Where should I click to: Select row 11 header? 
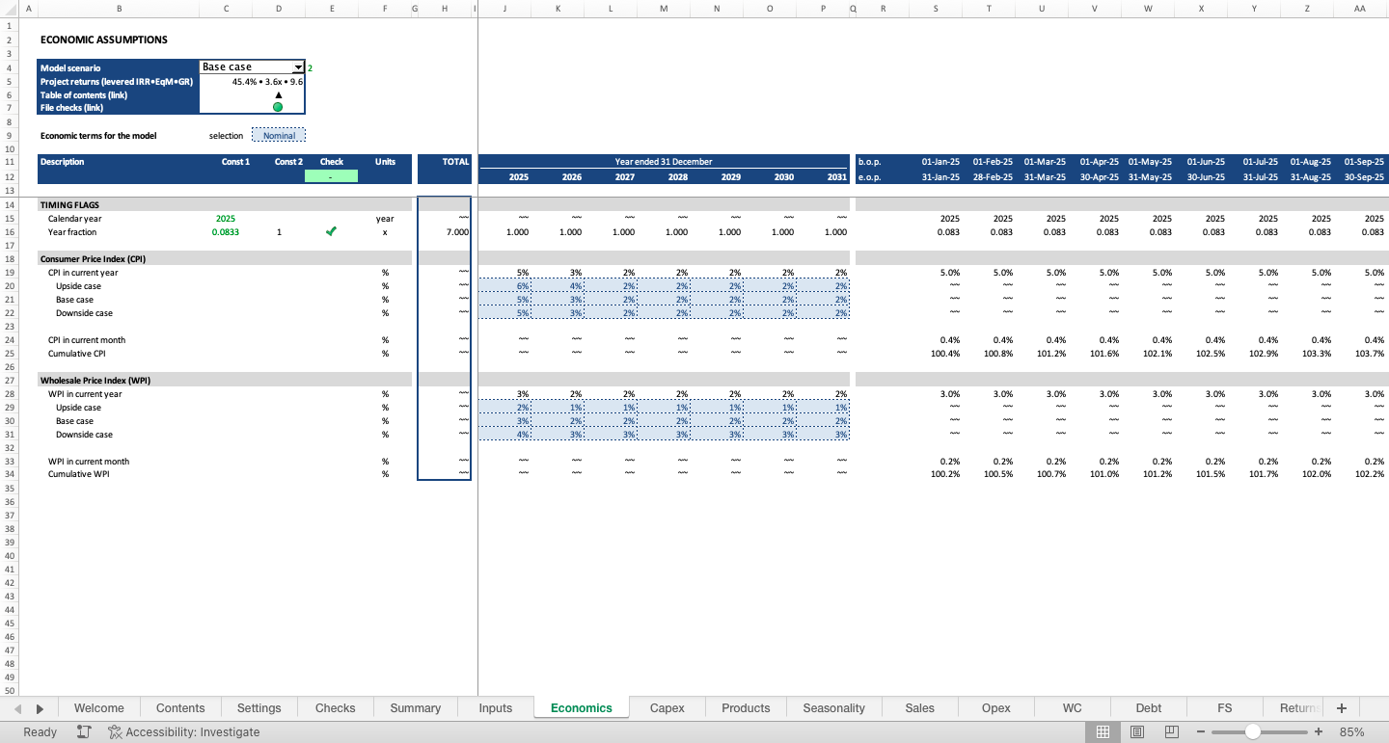click(10, 162)
